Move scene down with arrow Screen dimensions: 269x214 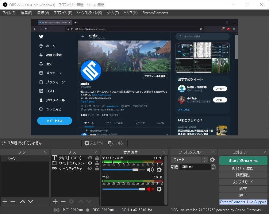pyautogui.click(x=31, y=201)
